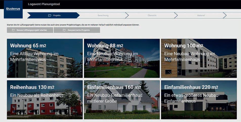This screenshot has height=122, width=241.
Task: Select Einfamilienhaus 160 m² template
Action: pyautogui.click(x=122, y=100)
